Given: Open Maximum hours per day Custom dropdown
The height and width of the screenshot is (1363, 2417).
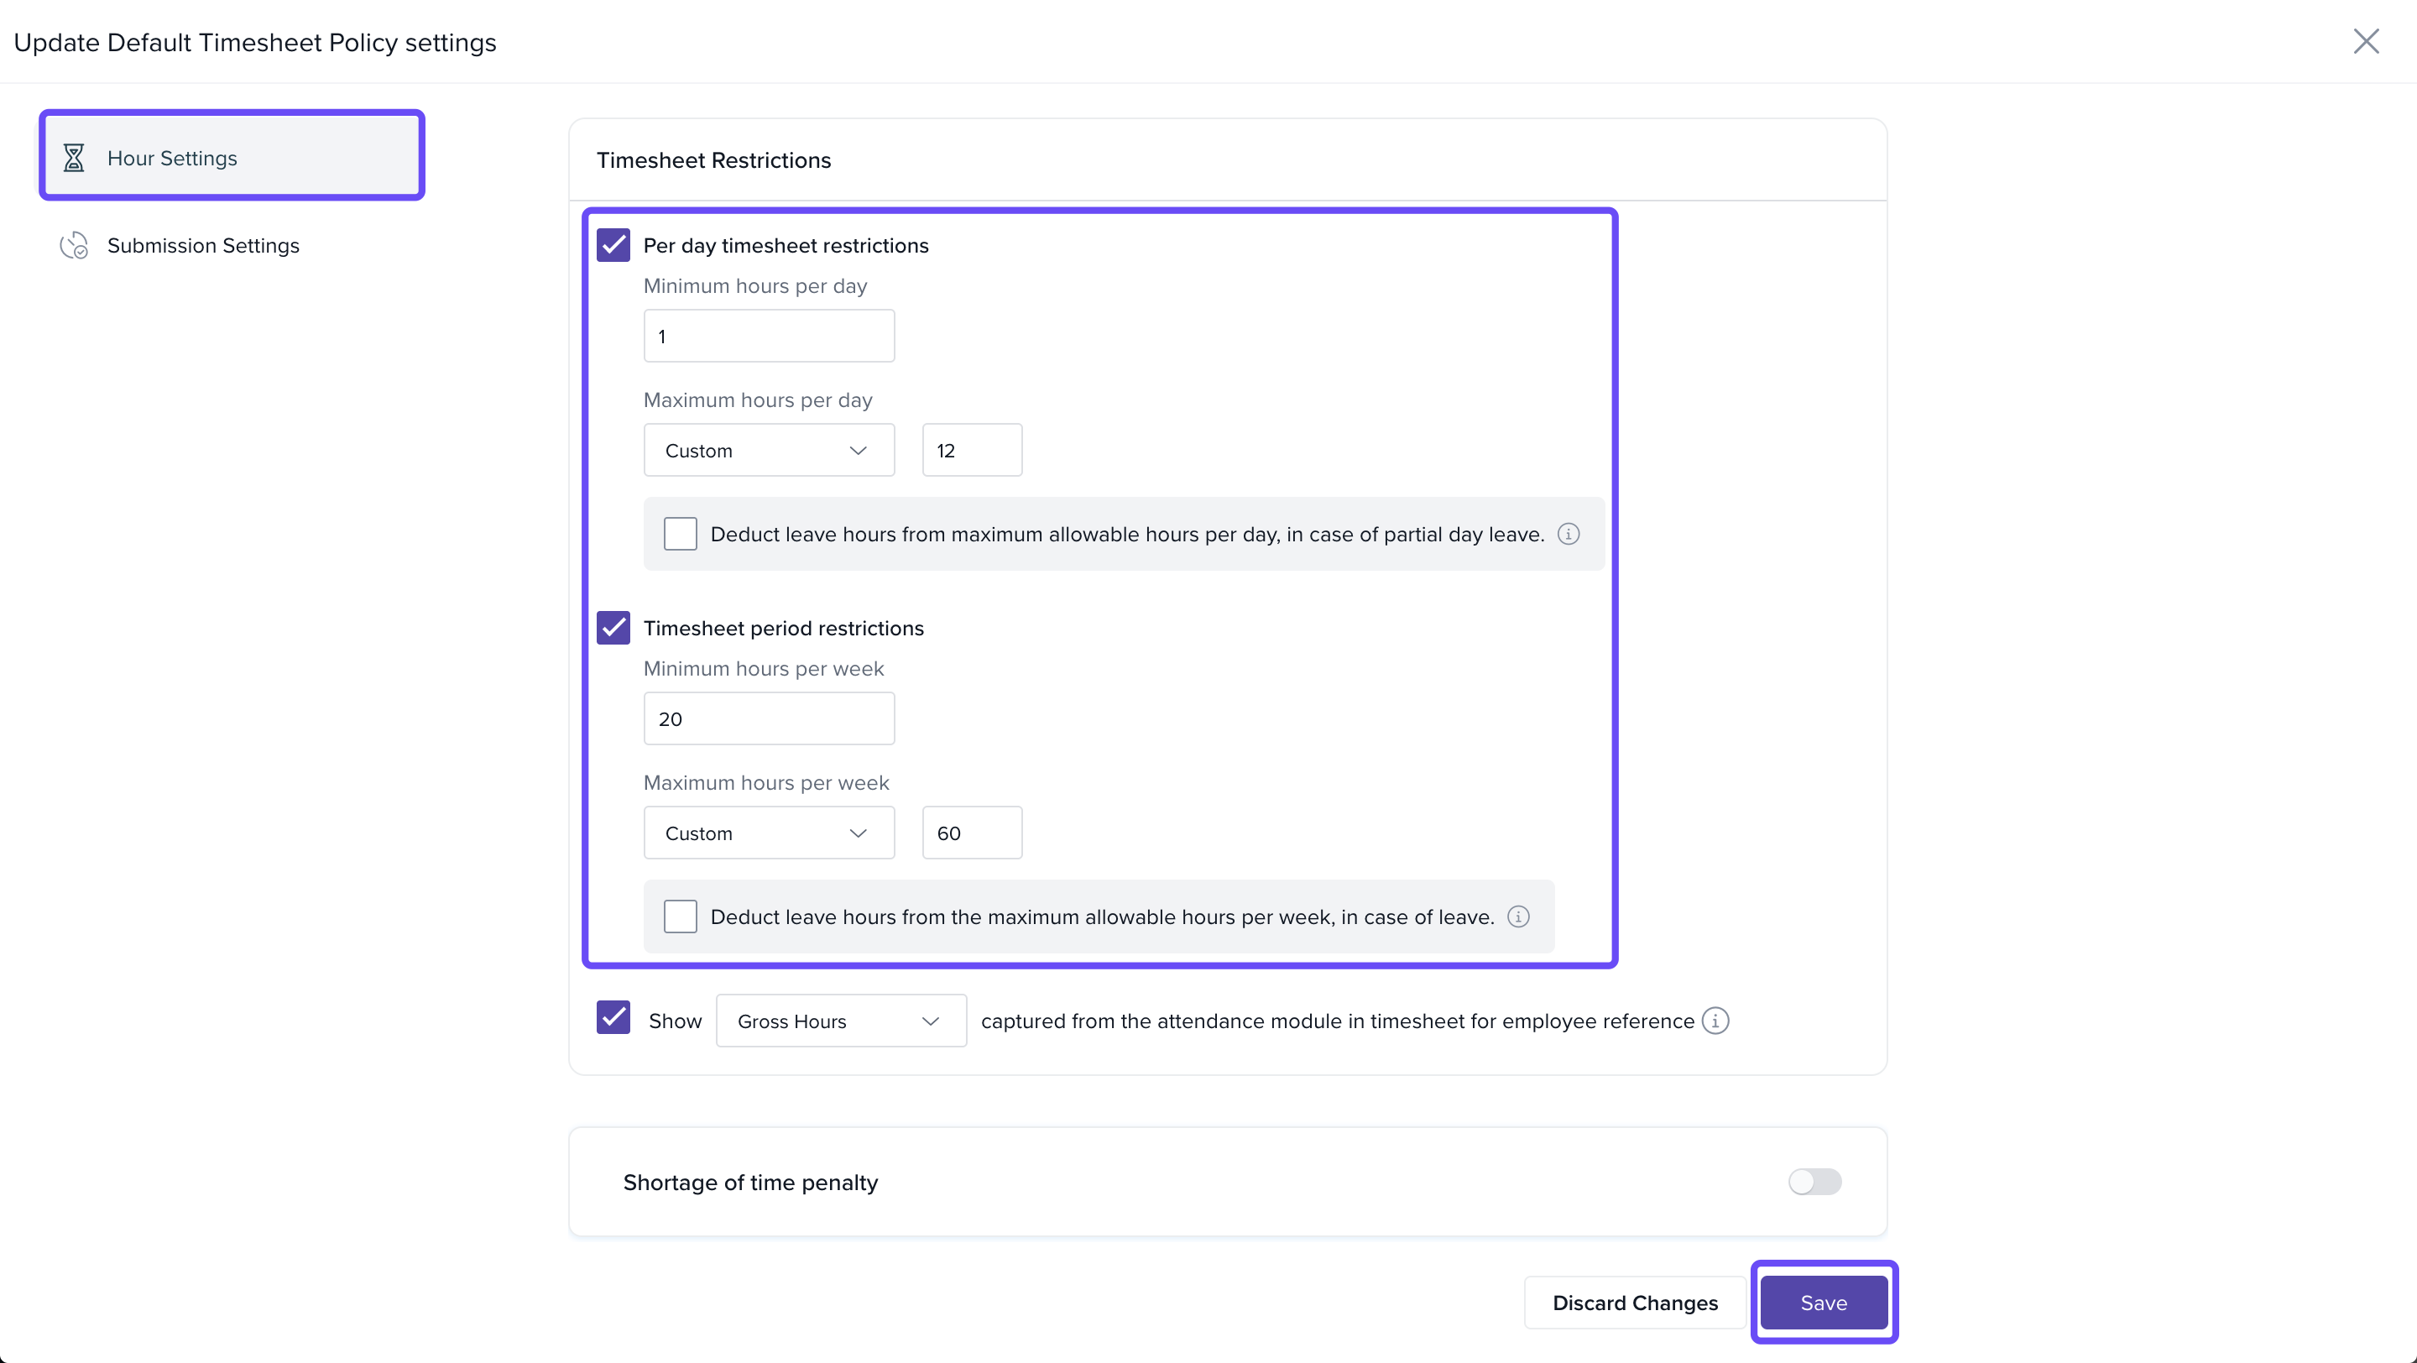Looking at the screenshot, I should tap(769, 452).
